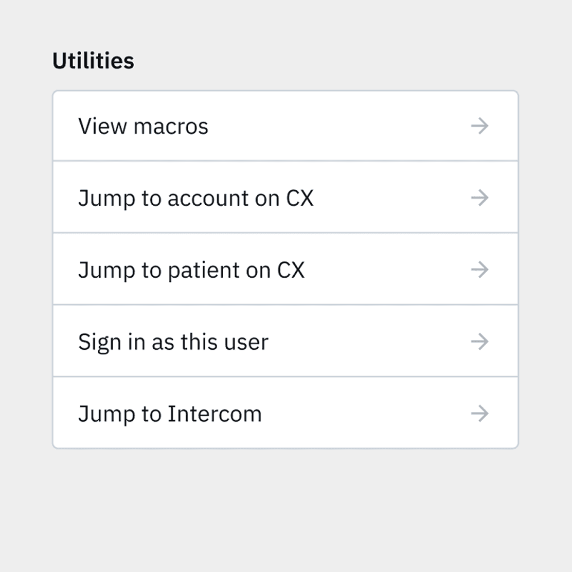Click the arrow icon for Jump to patient on CX
This screenshot has height=572, width=572.
(480, 270)
